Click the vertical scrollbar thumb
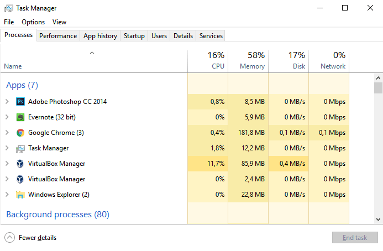 click(378, 88)
